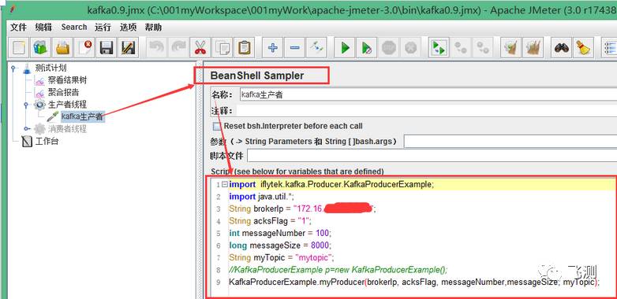Open the Search menu

coord(74,27)
